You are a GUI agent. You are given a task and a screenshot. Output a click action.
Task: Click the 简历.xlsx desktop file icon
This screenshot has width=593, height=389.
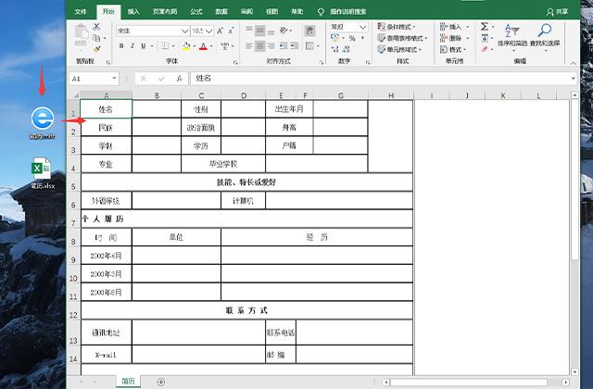coord(42,173)
